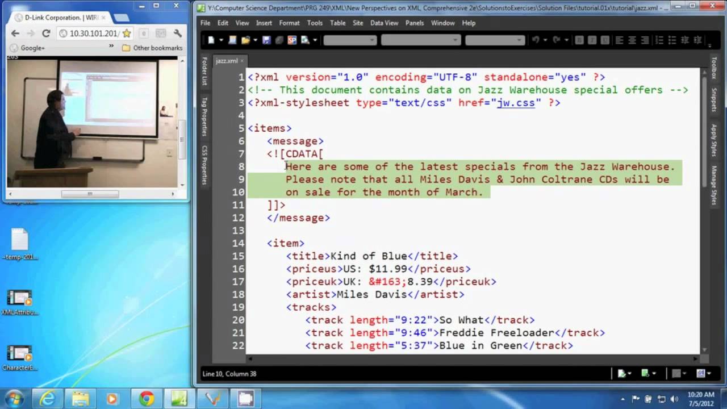Click the New Document icon in Expression Web toolbar
The image size is (727, 409).
pos(211,40)
